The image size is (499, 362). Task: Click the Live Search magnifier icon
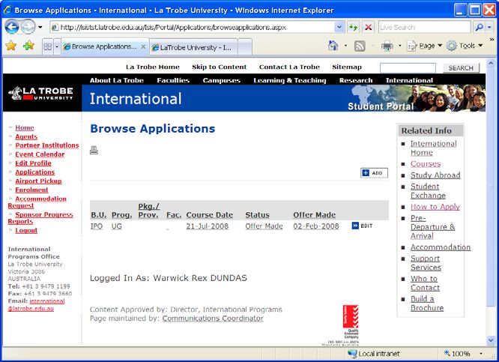[x=479, y=28]
